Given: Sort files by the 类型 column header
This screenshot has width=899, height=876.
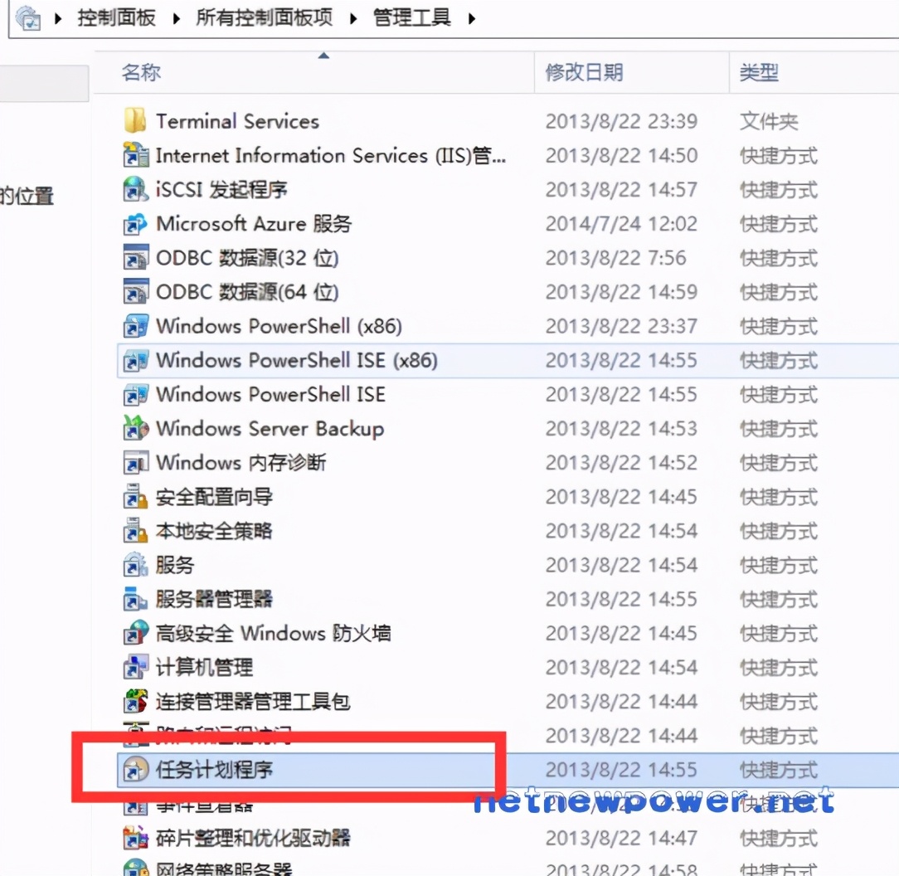Looking at the screenshot, I should point(759,72).
